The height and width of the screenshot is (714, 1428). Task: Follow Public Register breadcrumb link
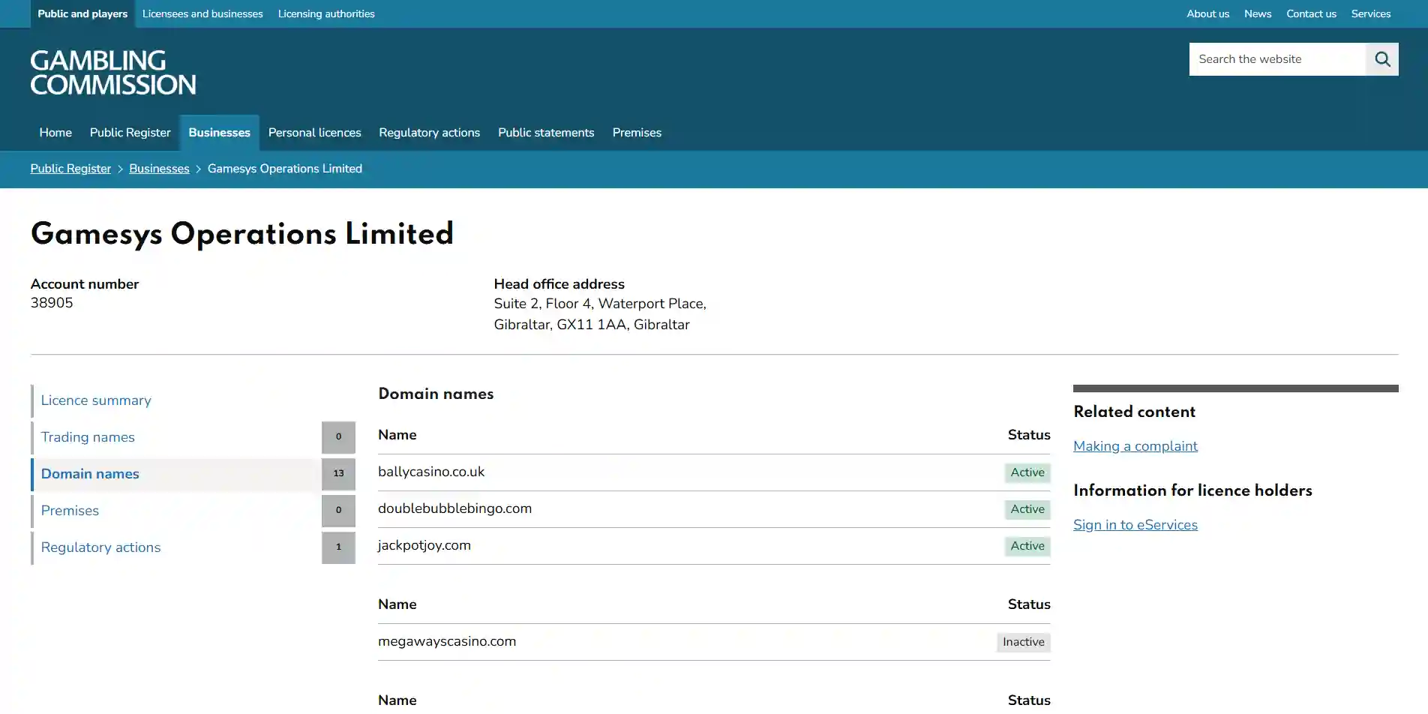coord(70,169)
